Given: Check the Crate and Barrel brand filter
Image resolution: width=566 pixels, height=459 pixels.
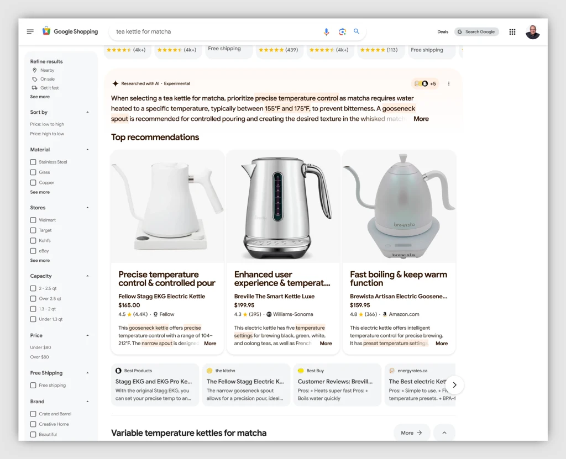Looking at the screenshot, I should (33, 414).
